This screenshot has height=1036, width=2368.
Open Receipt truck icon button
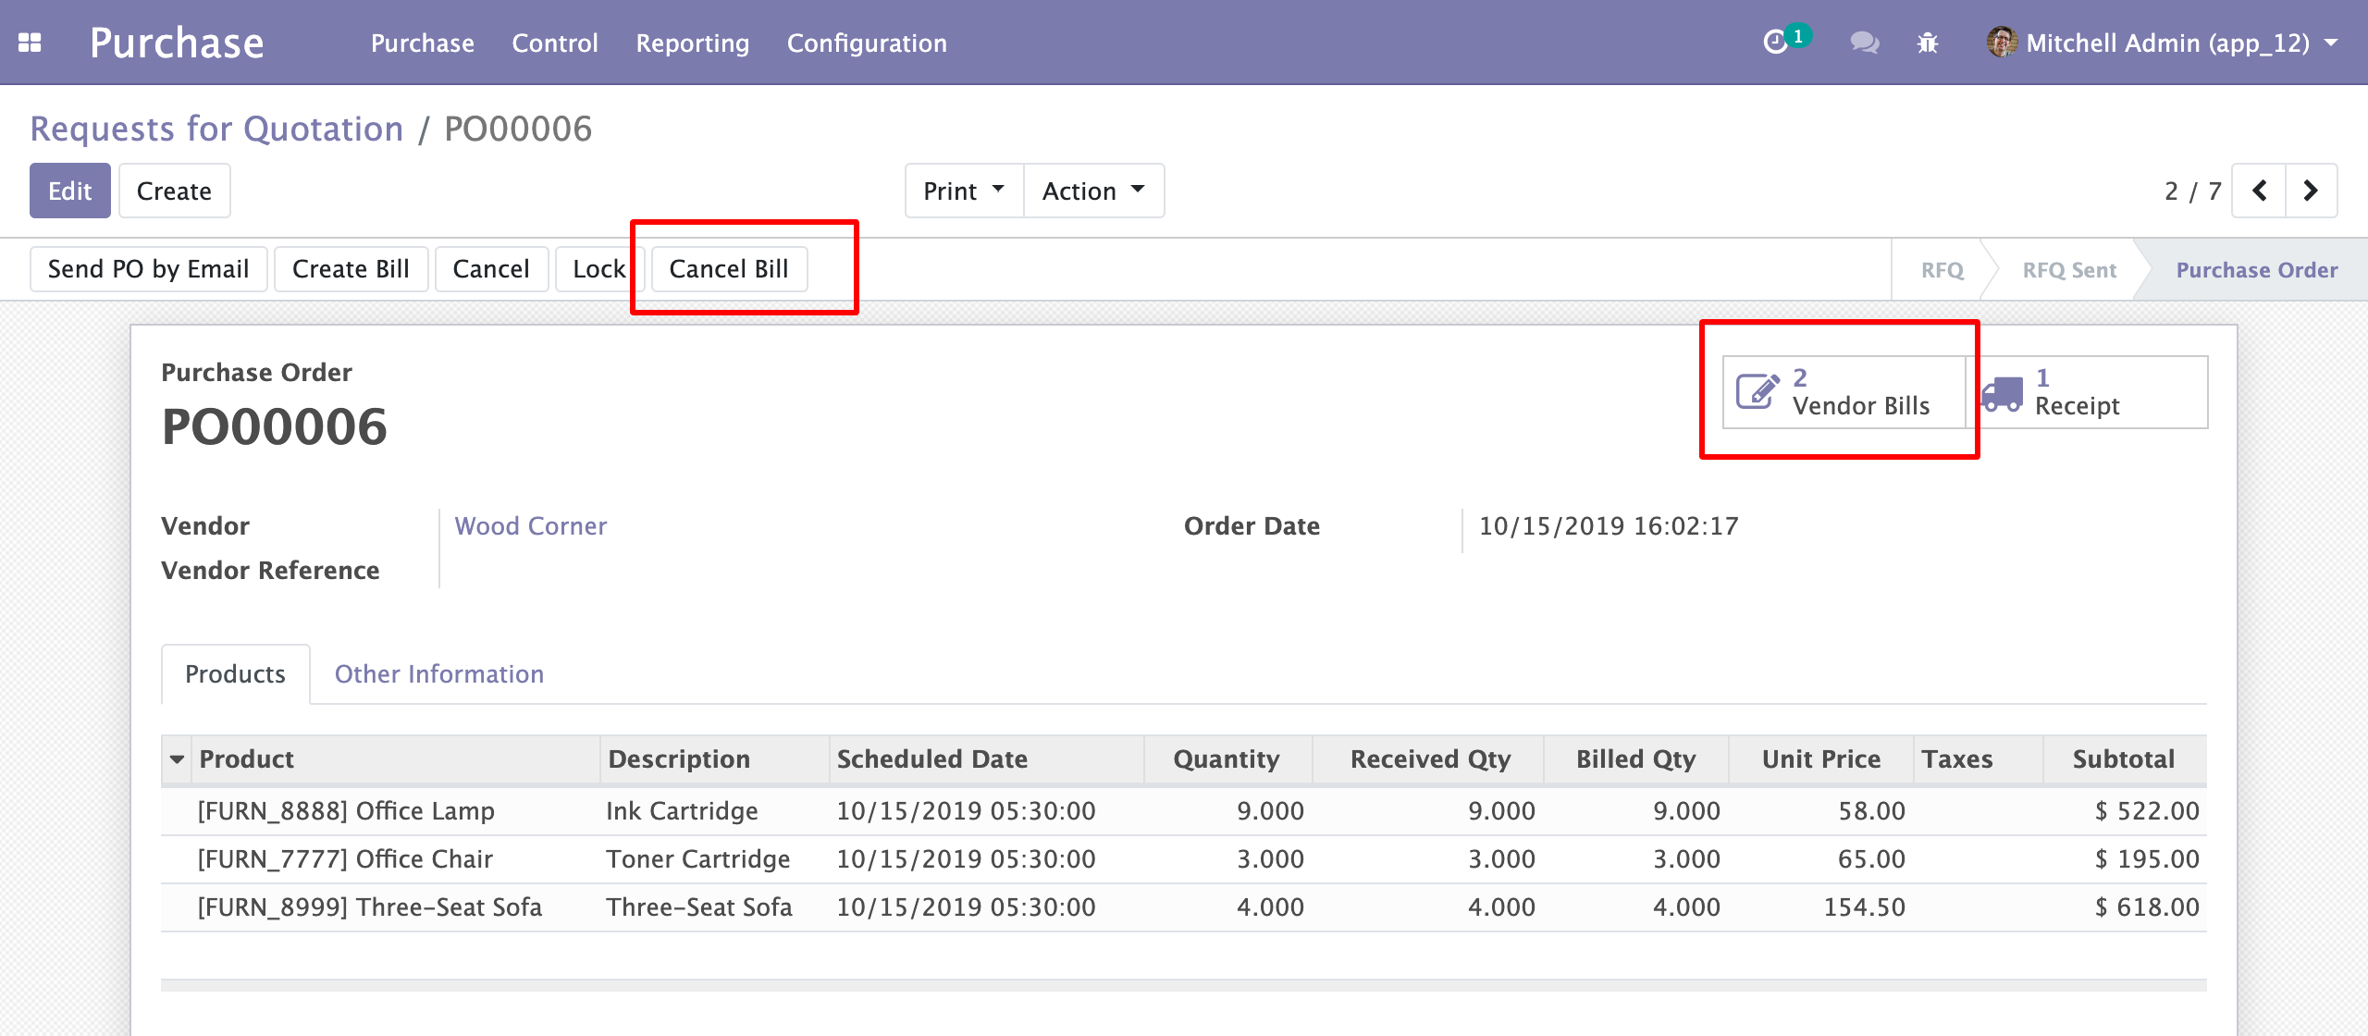2089,392
